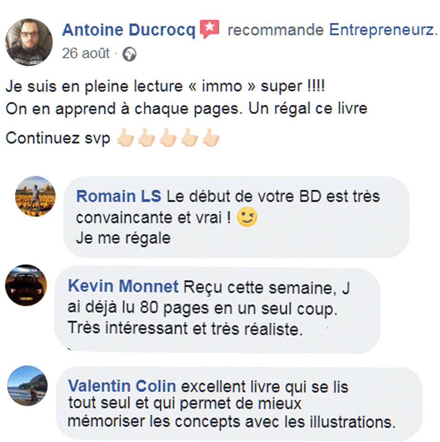Open Valentin Colin's profile name
Viewport: 440px width, 442px height.
coord(122,386)
